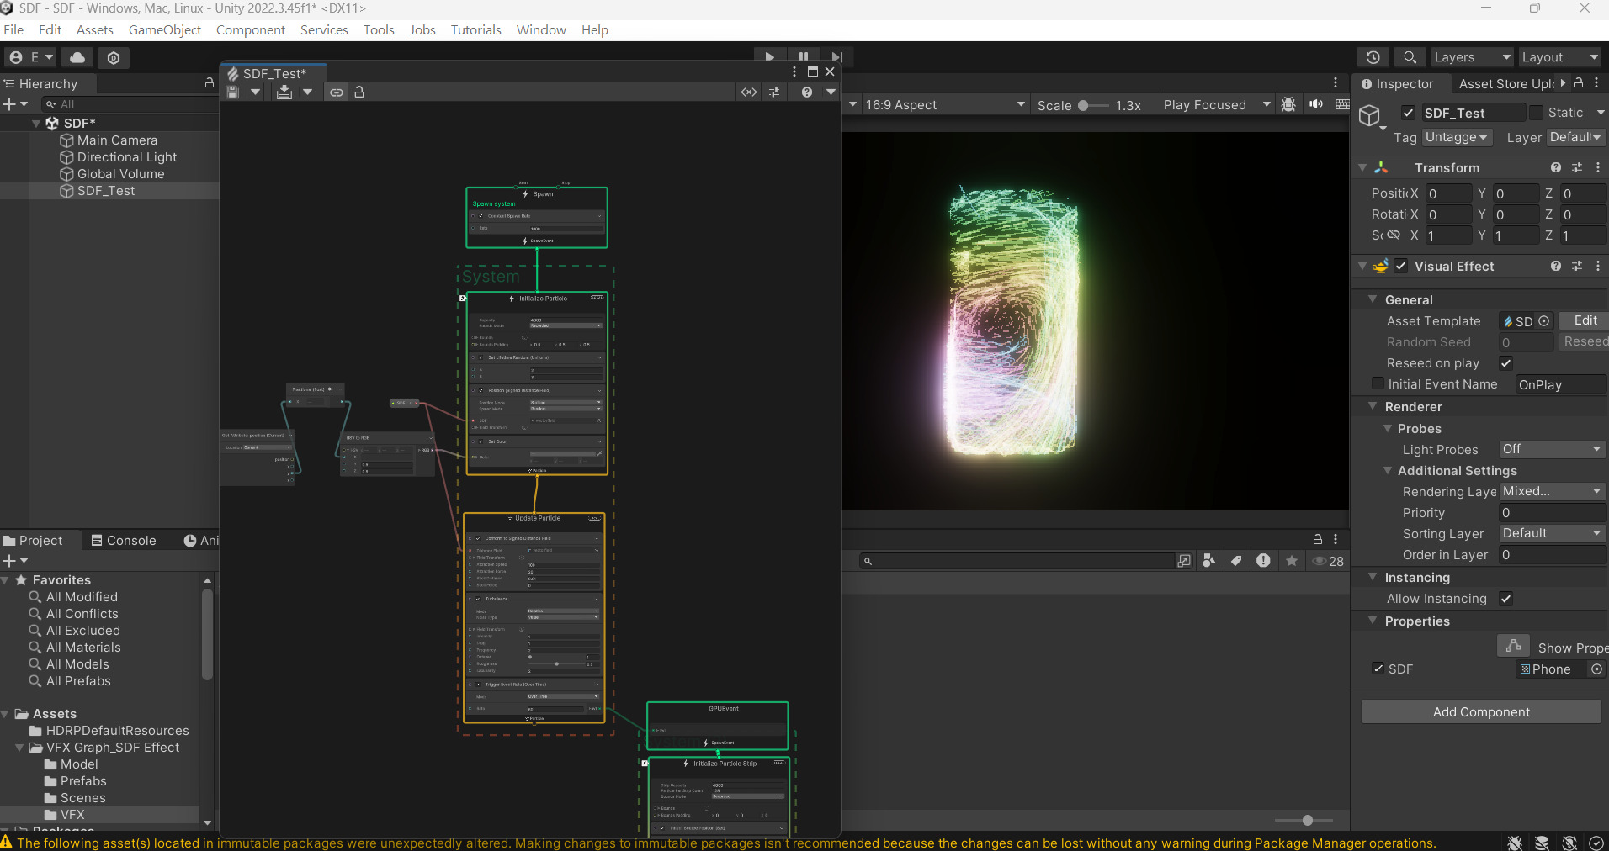This screenshot has width=1609, height=851.
Task: Click the Unity Cloud icon in the toolbar
Action: coord(77,57)
